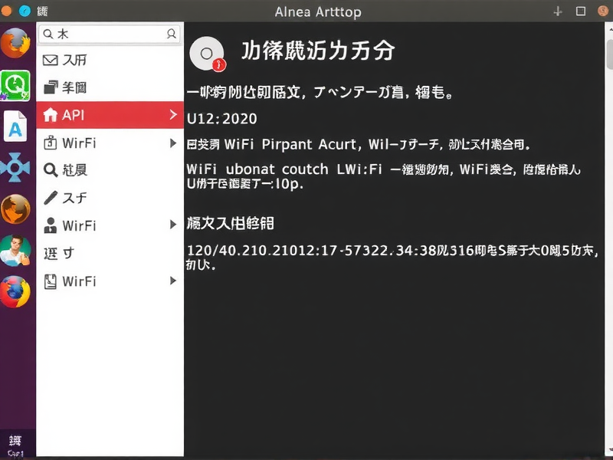This screenshot has width=613, height=460.
Task: Expand the first WirFi entry via its chevron
Action: [172, 143]
